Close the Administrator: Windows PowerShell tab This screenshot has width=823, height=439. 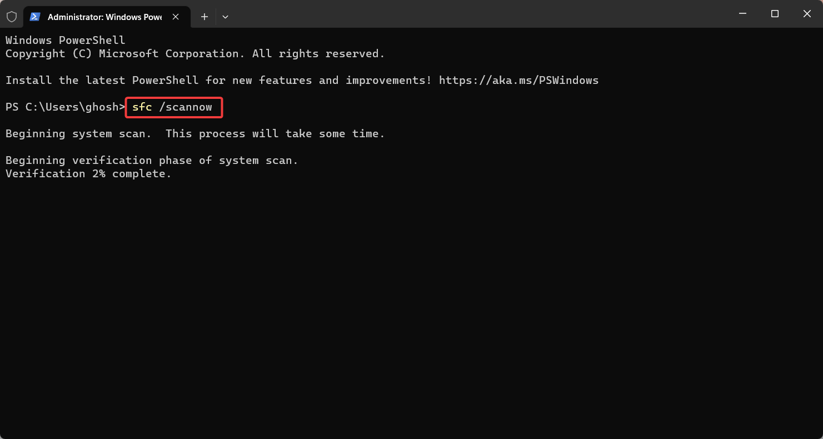click(176, 17)
